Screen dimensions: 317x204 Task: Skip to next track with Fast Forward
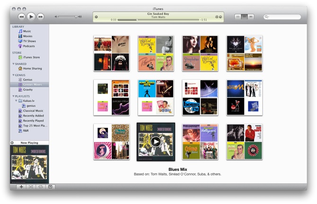point(40,17)
